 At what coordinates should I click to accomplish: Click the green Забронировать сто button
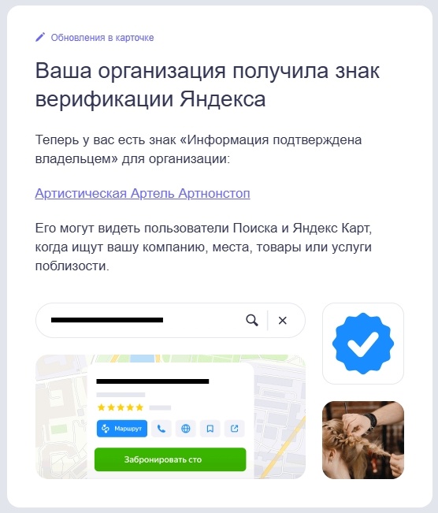click(x=170, y=459)
